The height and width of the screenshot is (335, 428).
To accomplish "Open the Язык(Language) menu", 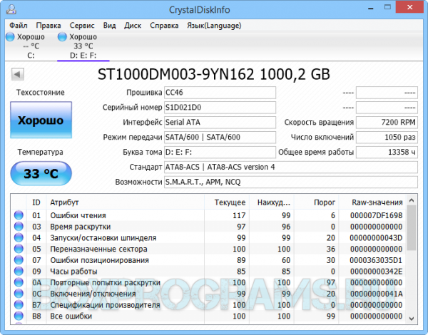I will point(214,26).
